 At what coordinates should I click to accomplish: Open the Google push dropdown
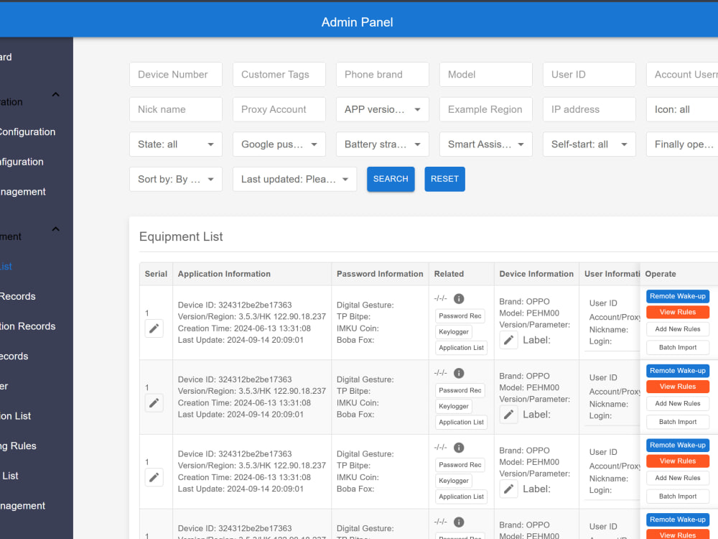click(279, 144)
